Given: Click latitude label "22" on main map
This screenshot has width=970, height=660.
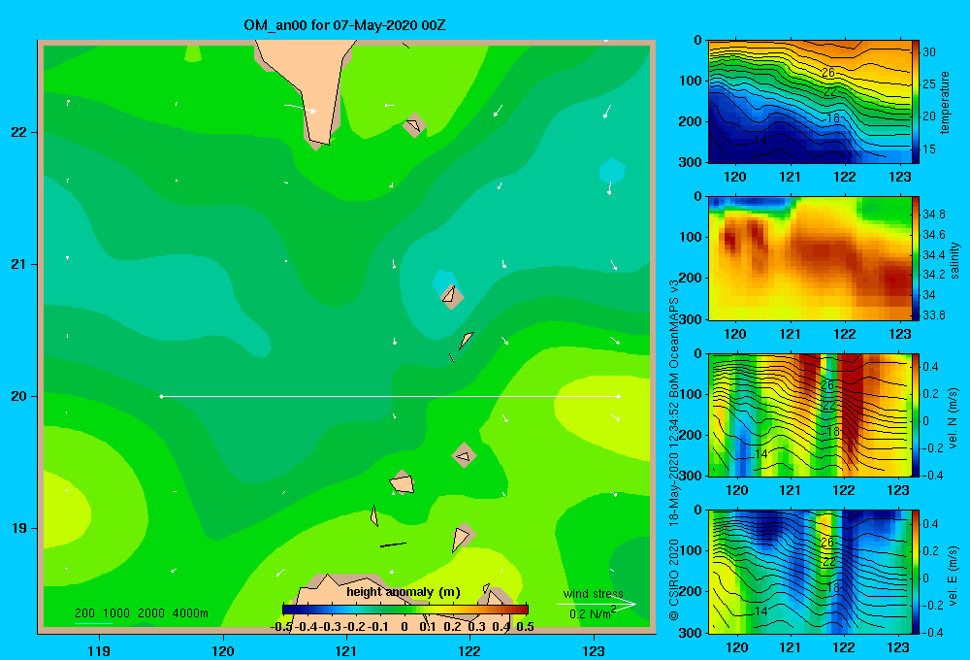Looking at the screenshot, I should click(19, 132).
